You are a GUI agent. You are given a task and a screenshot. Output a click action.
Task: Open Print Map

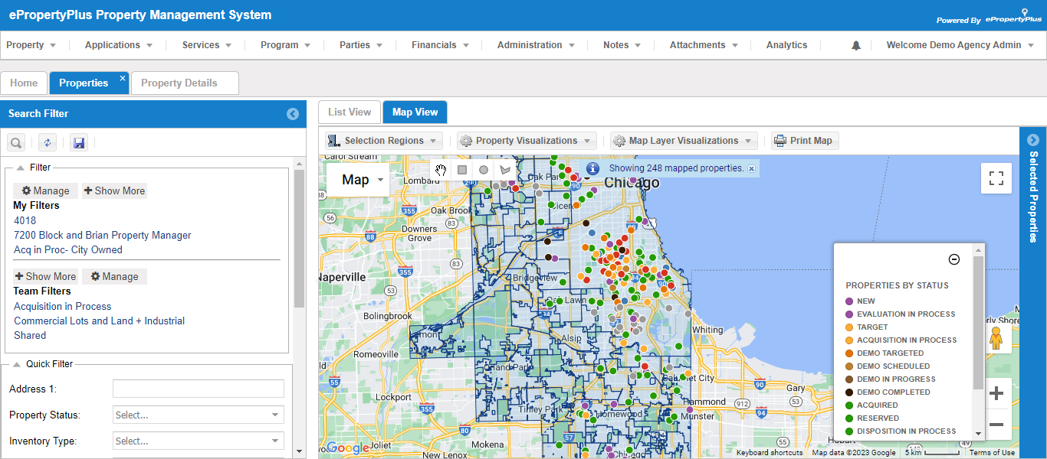coord(804,140)
